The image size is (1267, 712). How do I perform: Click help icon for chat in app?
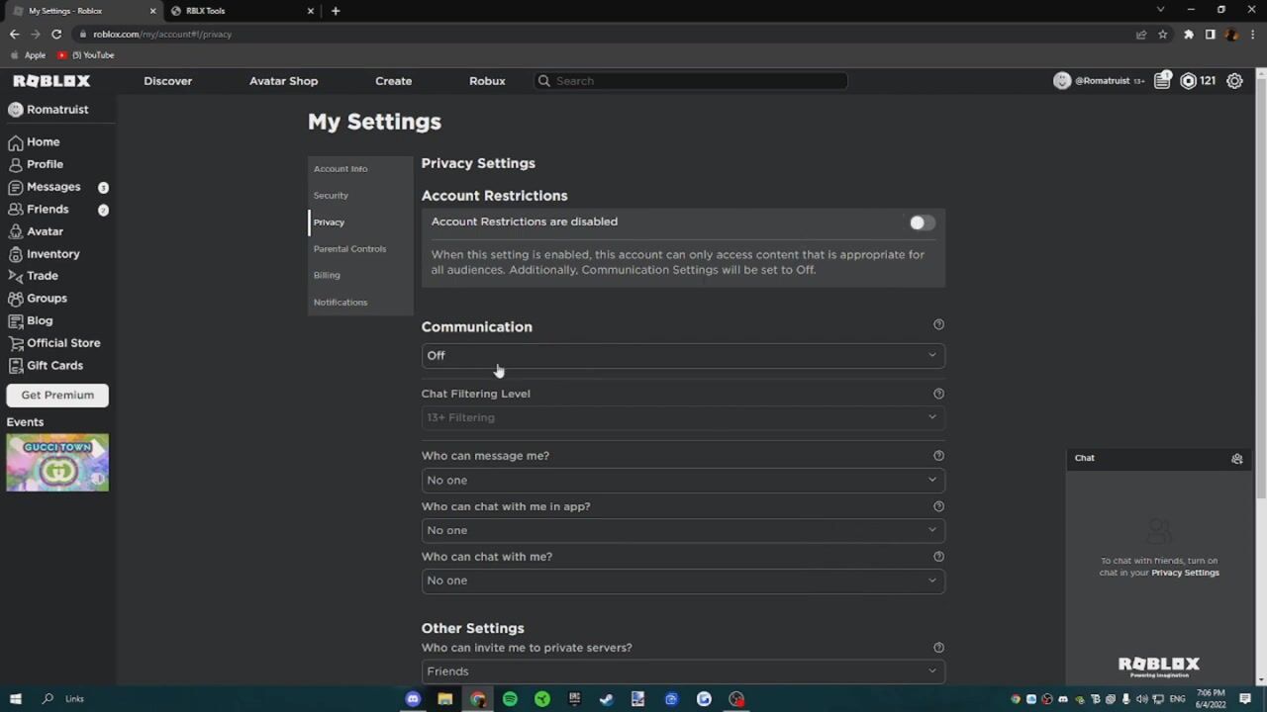click(938, 506)
